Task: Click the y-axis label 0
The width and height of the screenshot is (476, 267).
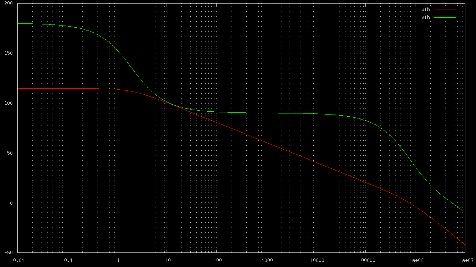Action: coord(11,203)
